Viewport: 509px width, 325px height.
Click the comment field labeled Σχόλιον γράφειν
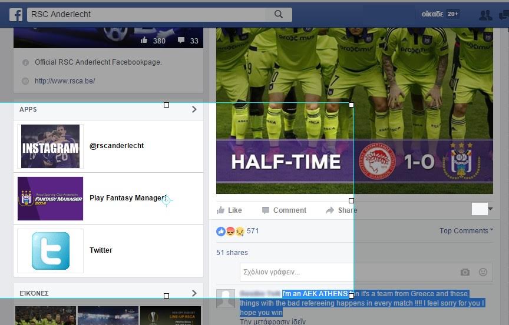(x=348, y=272)
